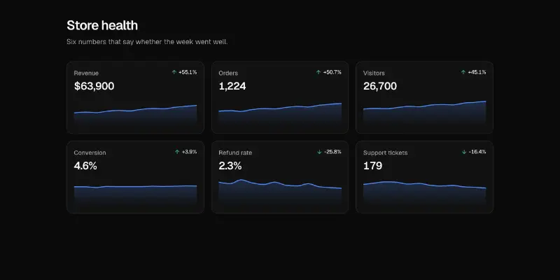Select the Orders card label
Viewport: 560px width, 280px height.
pos(228,73)
